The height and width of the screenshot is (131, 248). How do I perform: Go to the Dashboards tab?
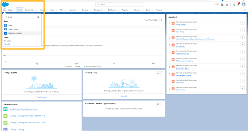(x=112, y=10)
